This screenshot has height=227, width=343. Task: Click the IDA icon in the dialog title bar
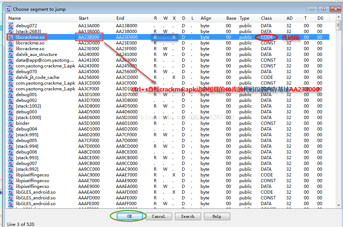[x=9, y=9]
